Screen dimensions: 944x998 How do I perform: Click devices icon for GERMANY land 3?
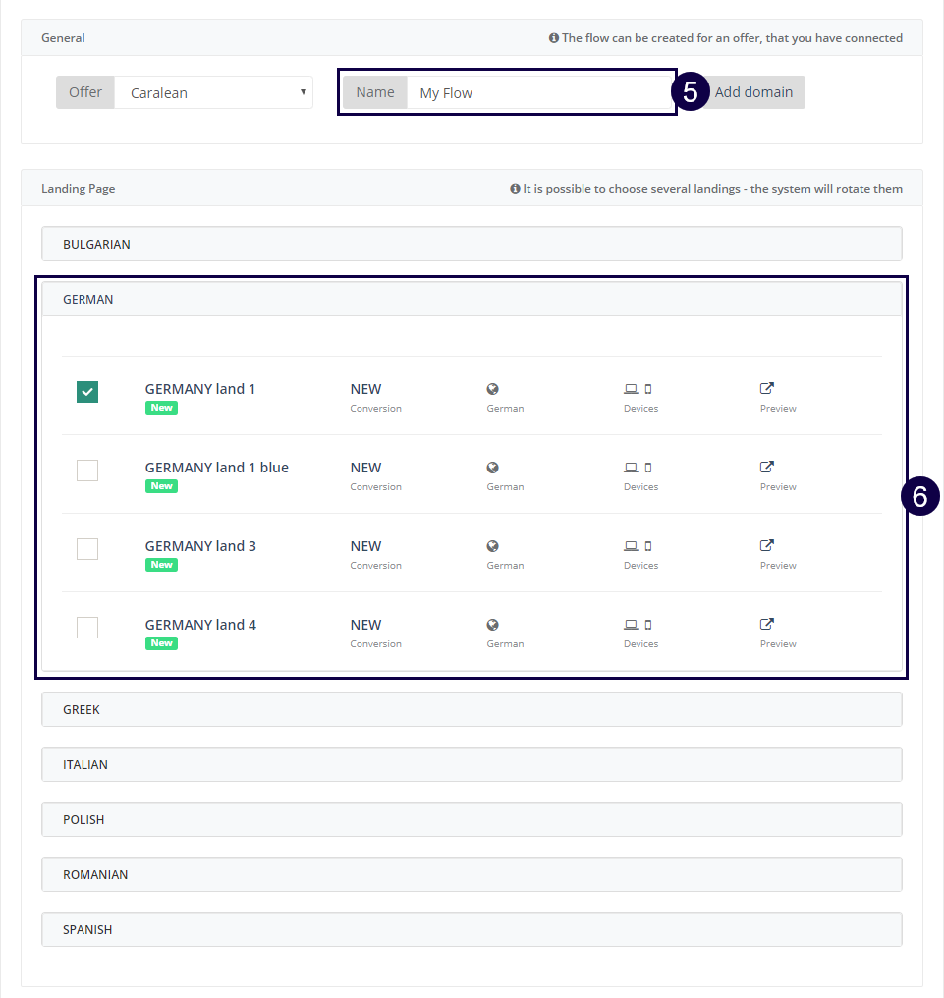coord(638,546)
